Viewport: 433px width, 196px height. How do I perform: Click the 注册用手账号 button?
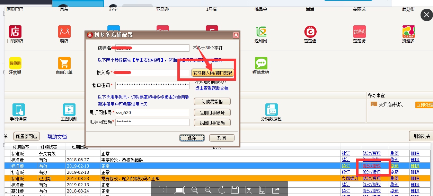click(x=212, y=113)
